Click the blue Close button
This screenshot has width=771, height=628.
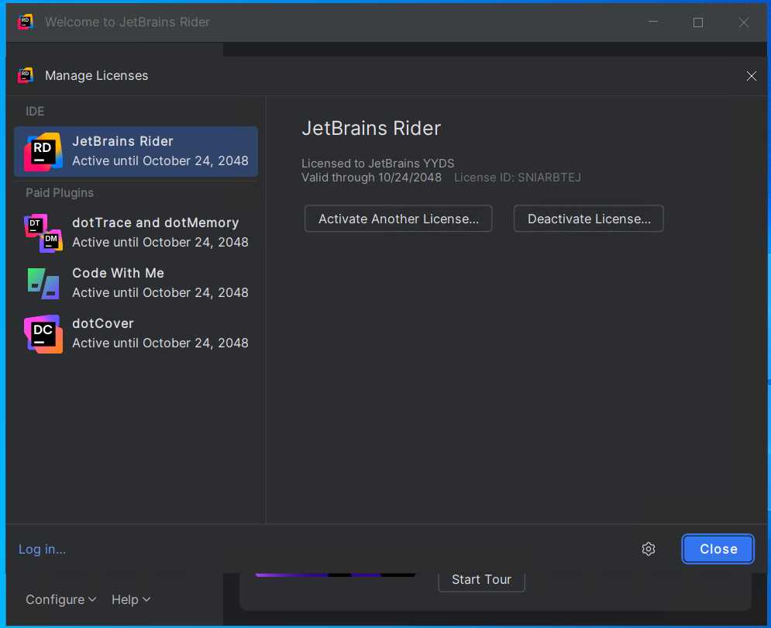718,549
